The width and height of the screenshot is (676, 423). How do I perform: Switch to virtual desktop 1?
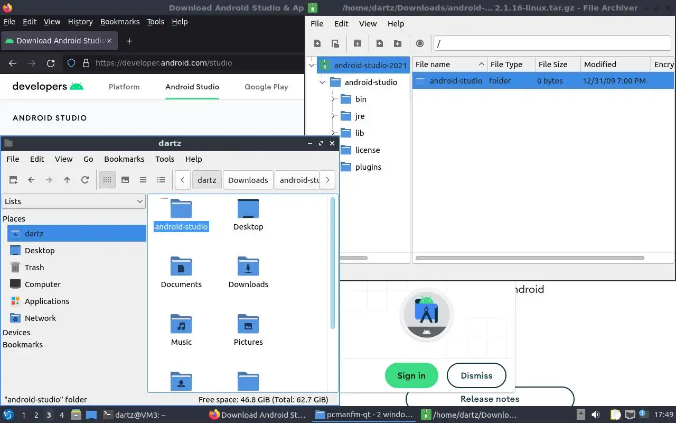pyautogui.click(x=23, y=415)
